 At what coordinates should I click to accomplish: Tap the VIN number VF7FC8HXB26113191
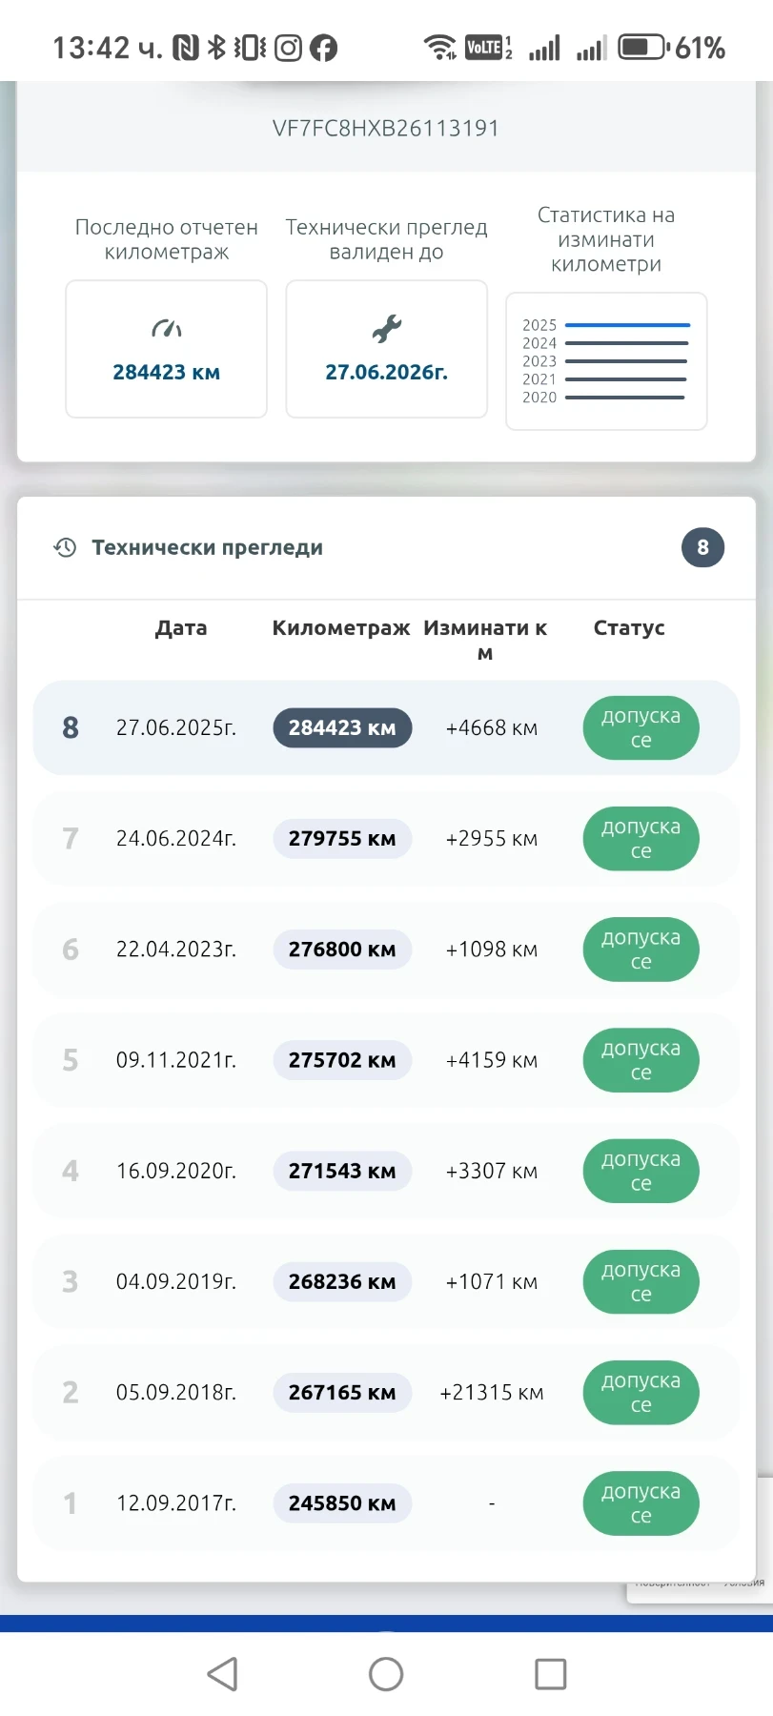click(x=386, y=129)
